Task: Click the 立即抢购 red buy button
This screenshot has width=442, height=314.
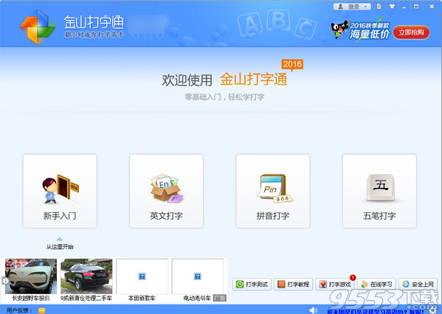Action: [411, 32]
